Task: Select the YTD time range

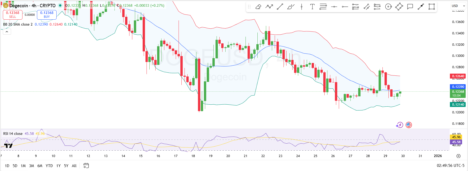Action: point(49,166)
